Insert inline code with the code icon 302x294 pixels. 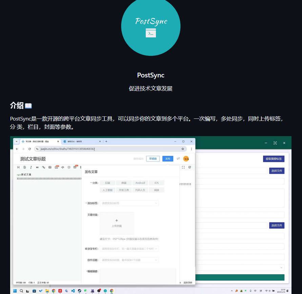[x=63, y=167]
